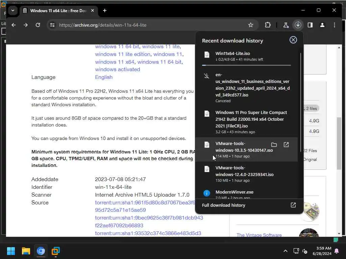Click the 2 files badge
Screen dimensions: 346x259
[x=311, y=108]
